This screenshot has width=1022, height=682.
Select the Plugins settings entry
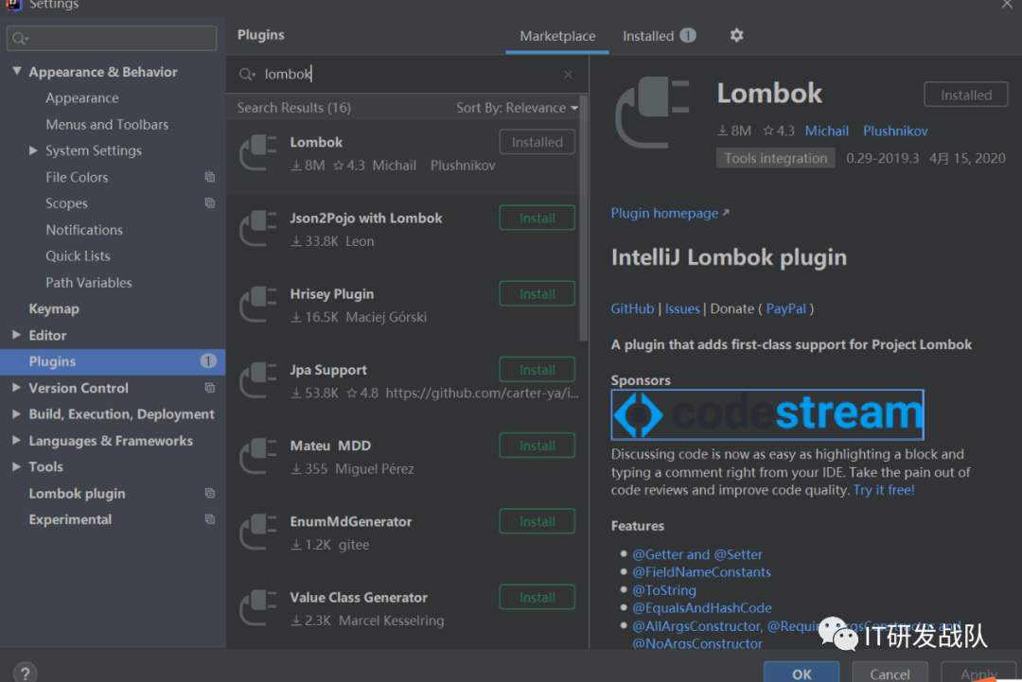coord(112,361)
